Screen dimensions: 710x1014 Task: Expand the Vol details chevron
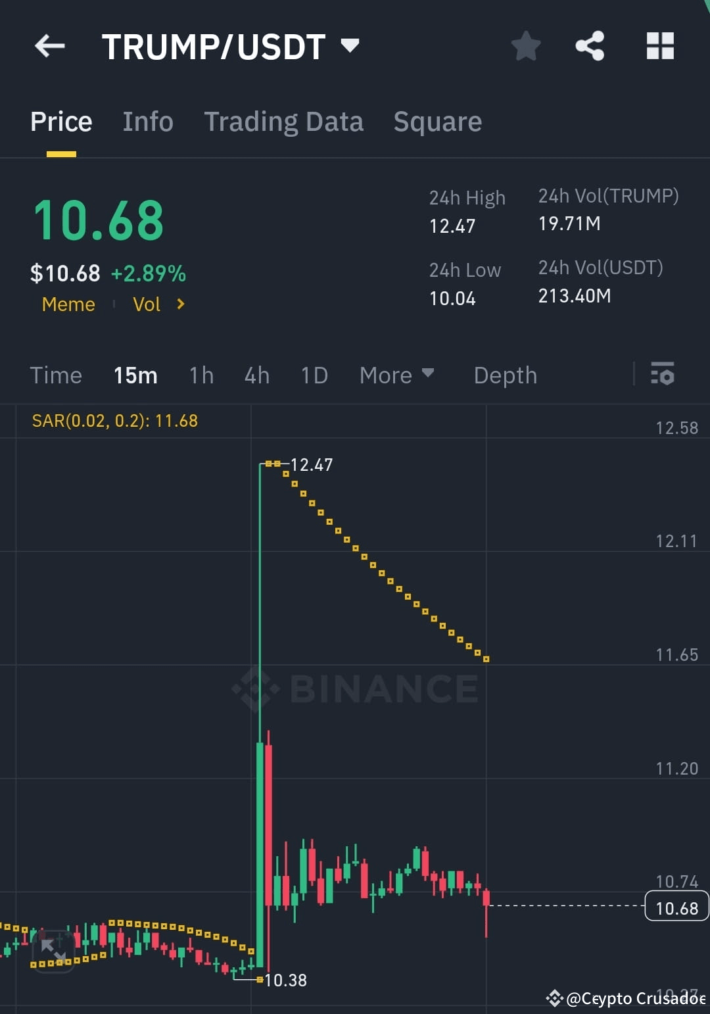179,304
